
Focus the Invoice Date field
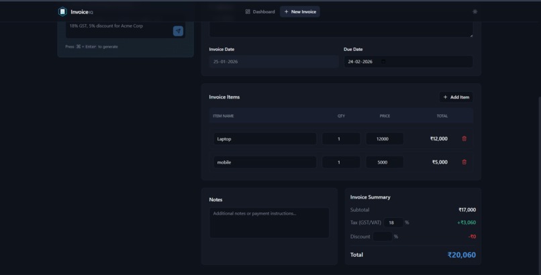click(274, 62)
